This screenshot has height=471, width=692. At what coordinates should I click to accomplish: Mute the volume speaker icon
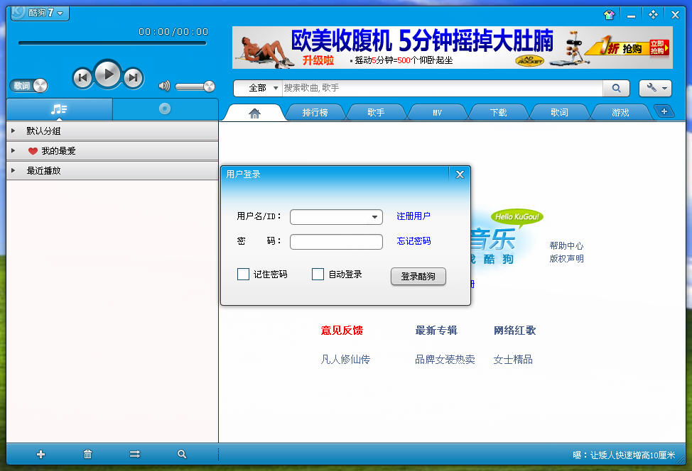point(164,86)
